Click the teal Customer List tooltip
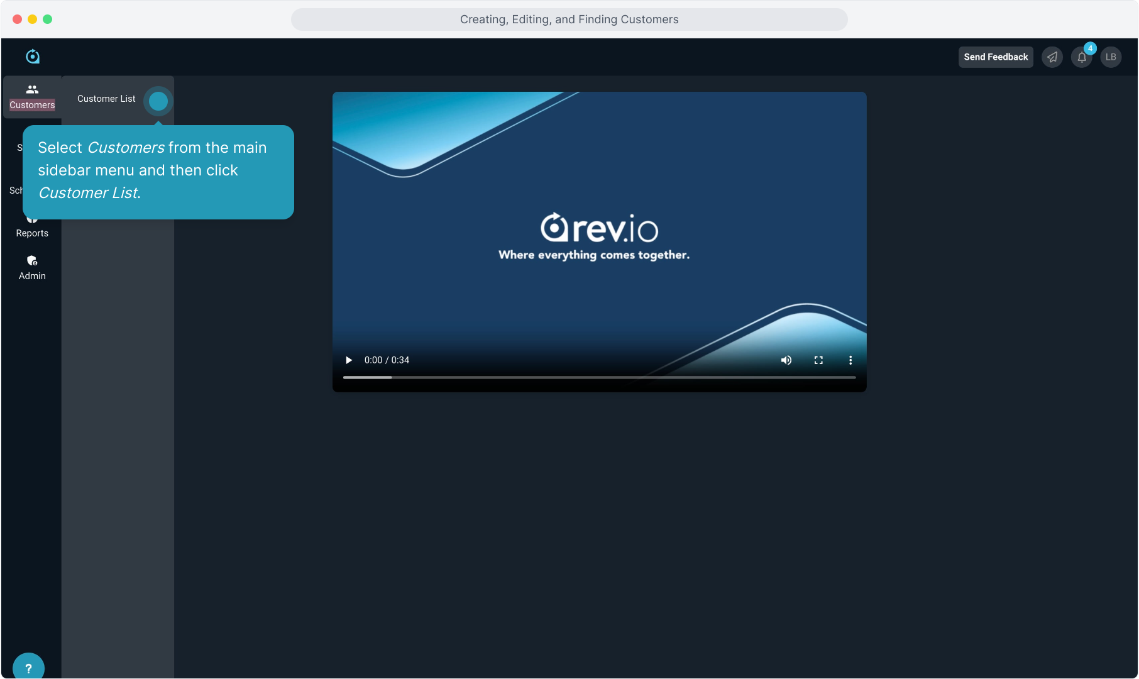Screen dimensions: 1139x679 (158, 172)
